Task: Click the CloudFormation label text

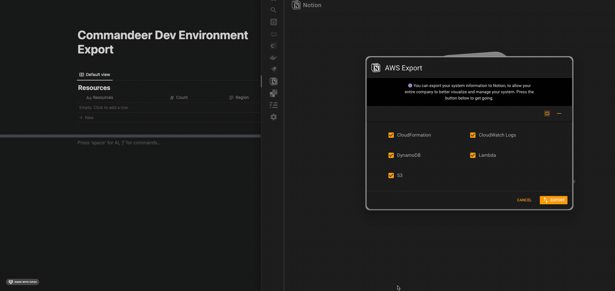Action: coord(414,135)
